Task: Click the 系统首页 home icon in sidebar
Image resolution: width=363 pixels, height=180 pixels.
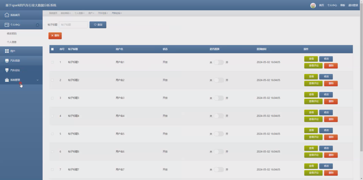Action: (7, 15)
